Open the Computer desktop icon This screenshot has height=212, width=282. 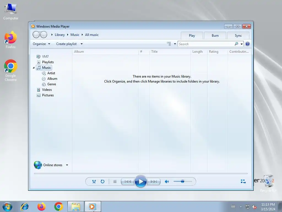[11, 11]
